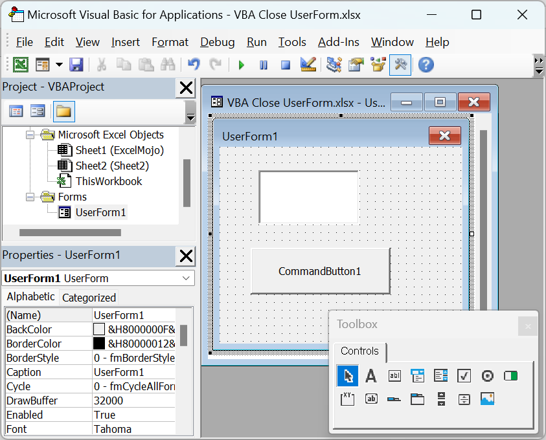Click the Copy toolbar icon

(x=124, y=65)
